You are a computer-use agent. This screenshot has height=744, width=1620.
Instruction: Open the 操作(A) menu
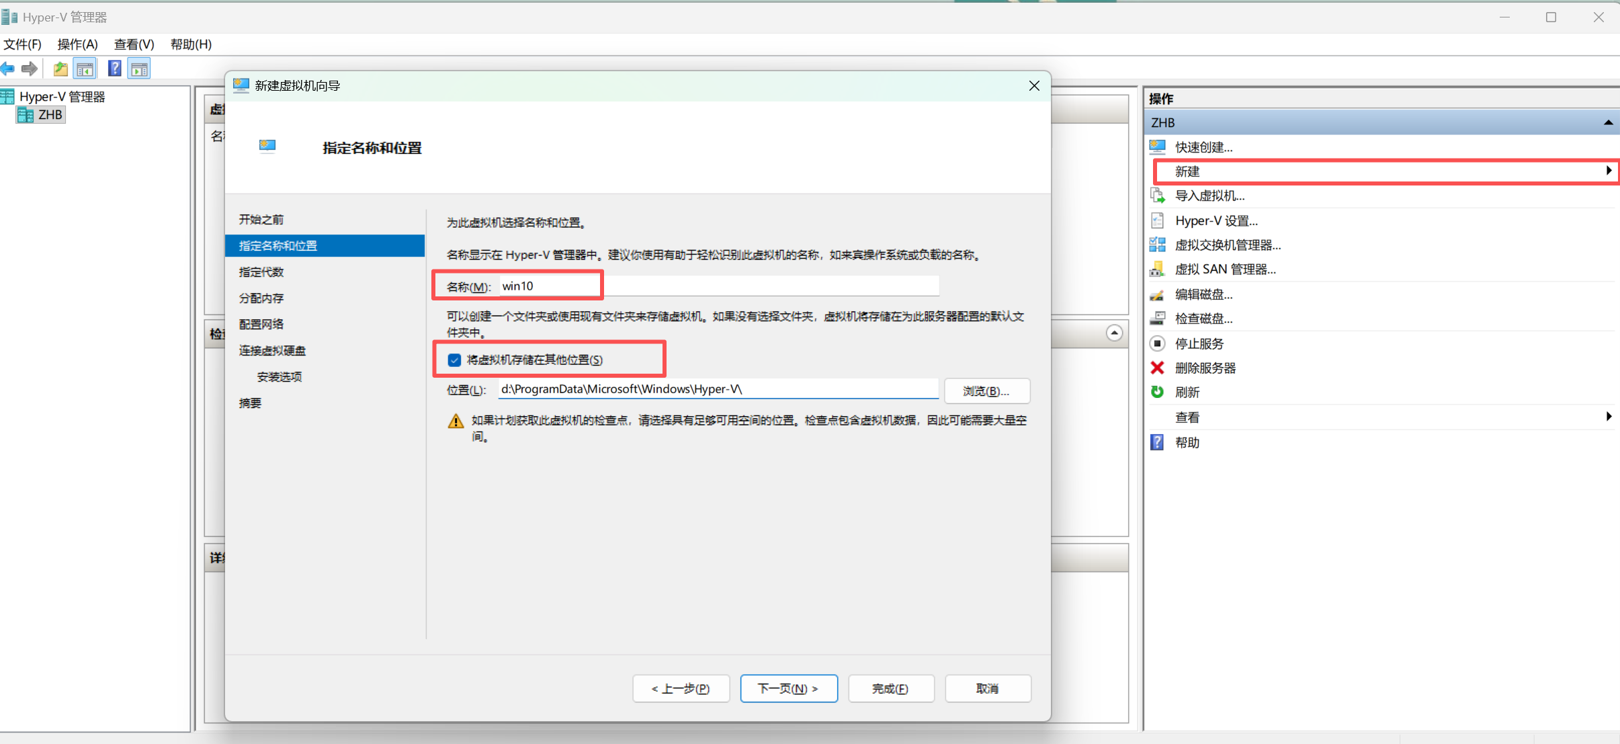click(77, 44)
